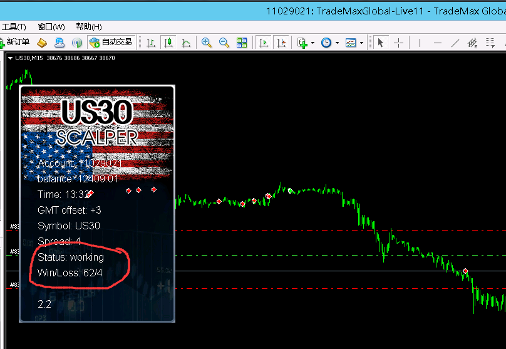This screenshot has height=349, width=506.
Task: Switch chart to bar chart mode
Action: point(151,43)
